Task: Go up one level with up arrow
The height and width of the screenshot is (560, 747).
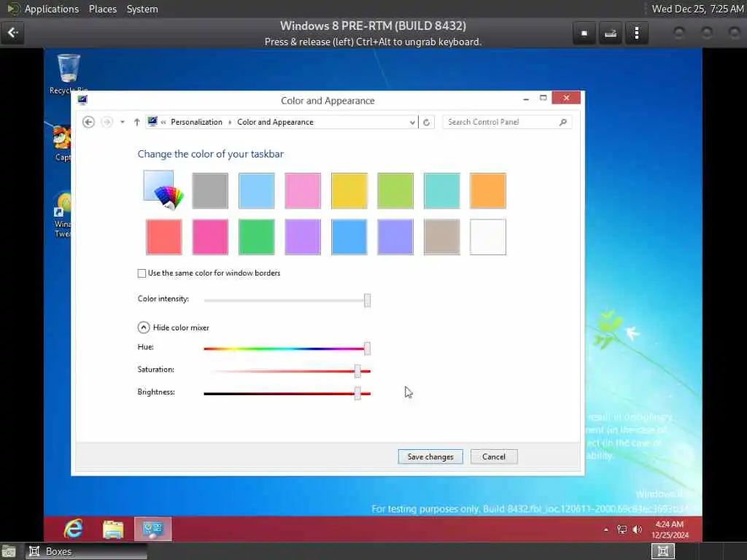Action: pos(136,122)
